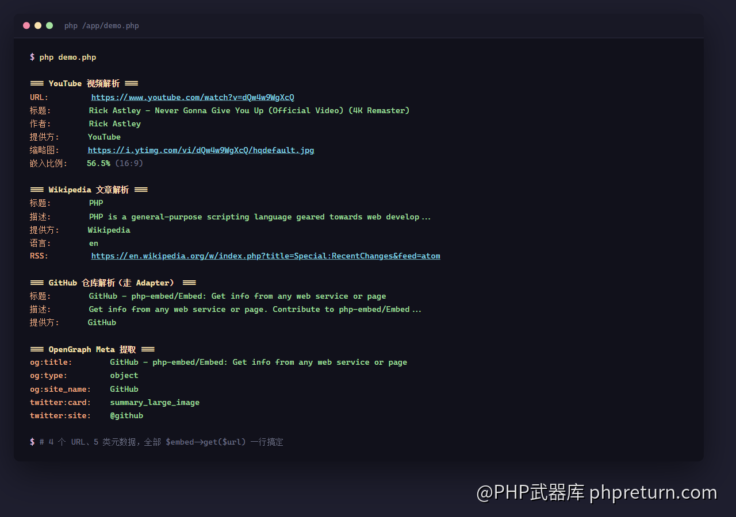Click the '嵌入比例:' label

pyautogui.click(x=49, y=164)
